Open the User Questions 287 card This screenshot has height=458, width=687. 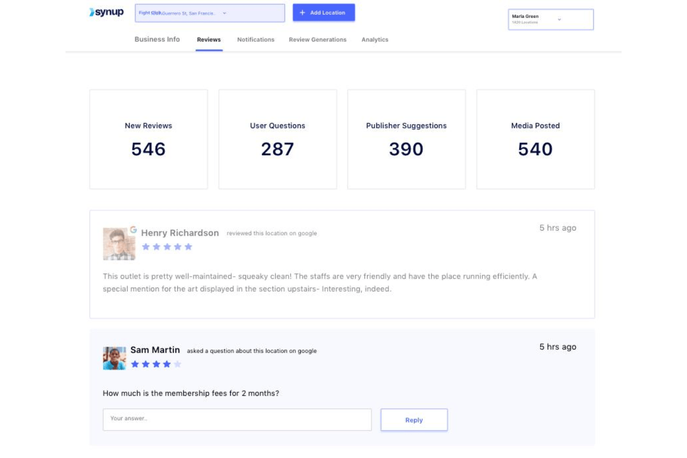(278, 139)
